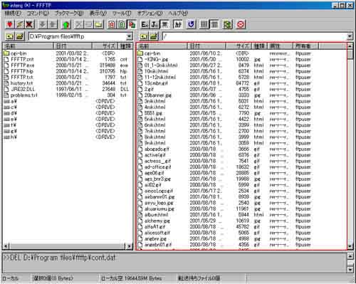Select the local cgi-bin folder icon
The height and width of the screenshot is (284, 356).
point(6,53)
